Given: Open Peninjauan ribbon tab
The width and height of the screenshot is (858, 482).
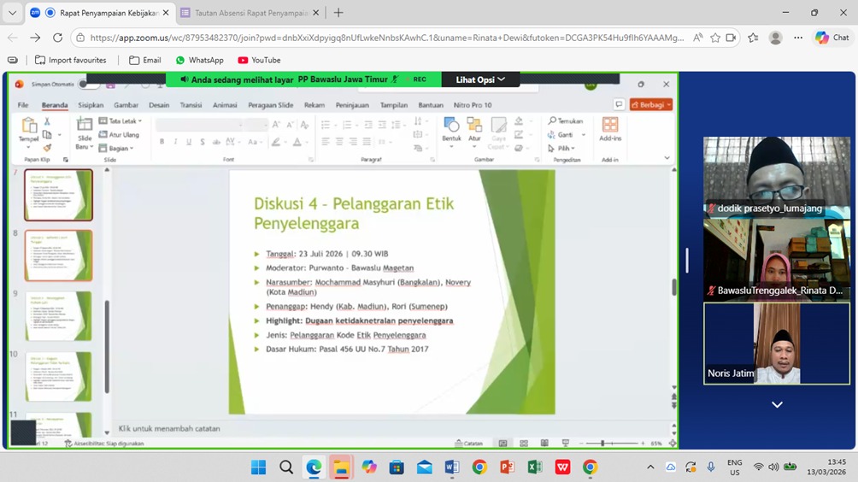Looking at the screenshot, I should [352, 105].
